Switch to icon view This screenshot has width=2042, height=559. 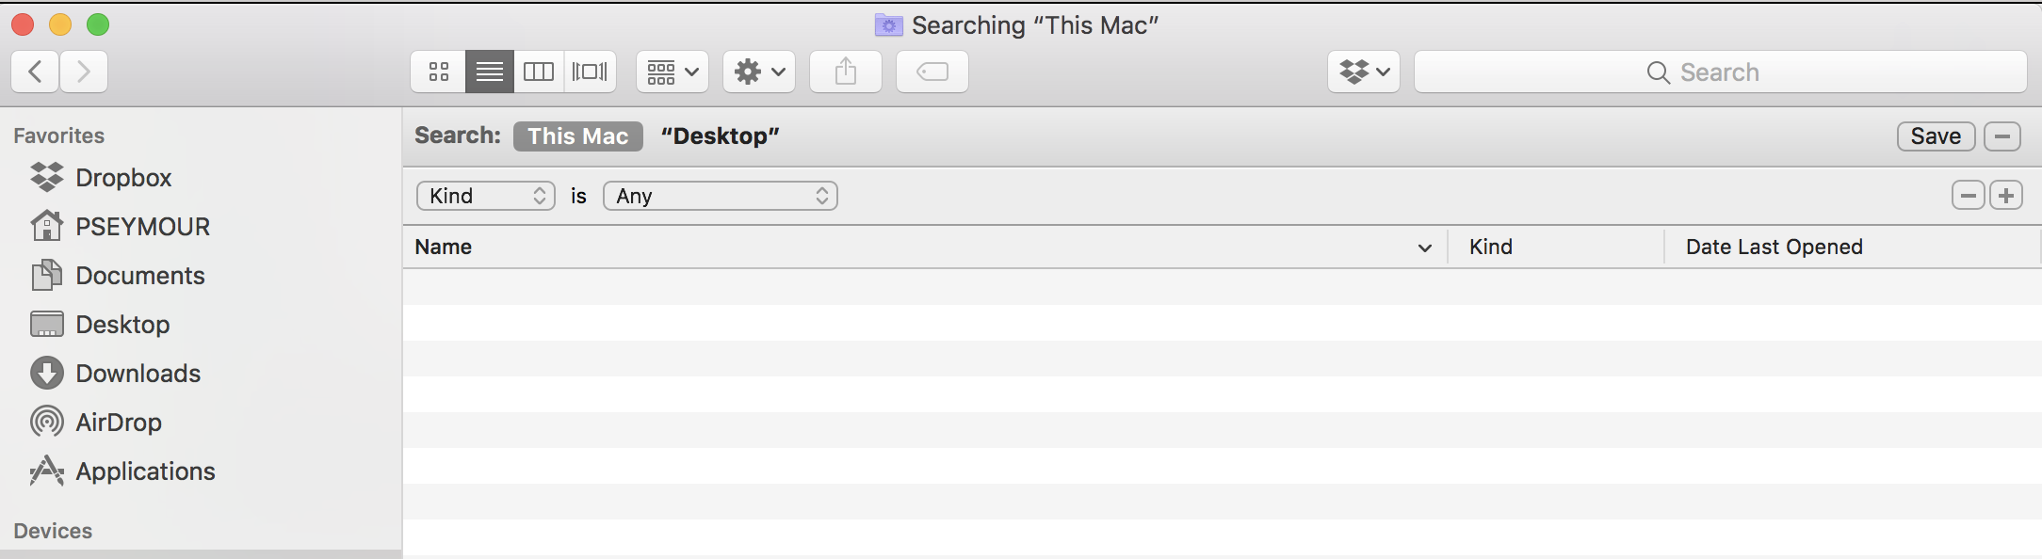tap(439, 72)
